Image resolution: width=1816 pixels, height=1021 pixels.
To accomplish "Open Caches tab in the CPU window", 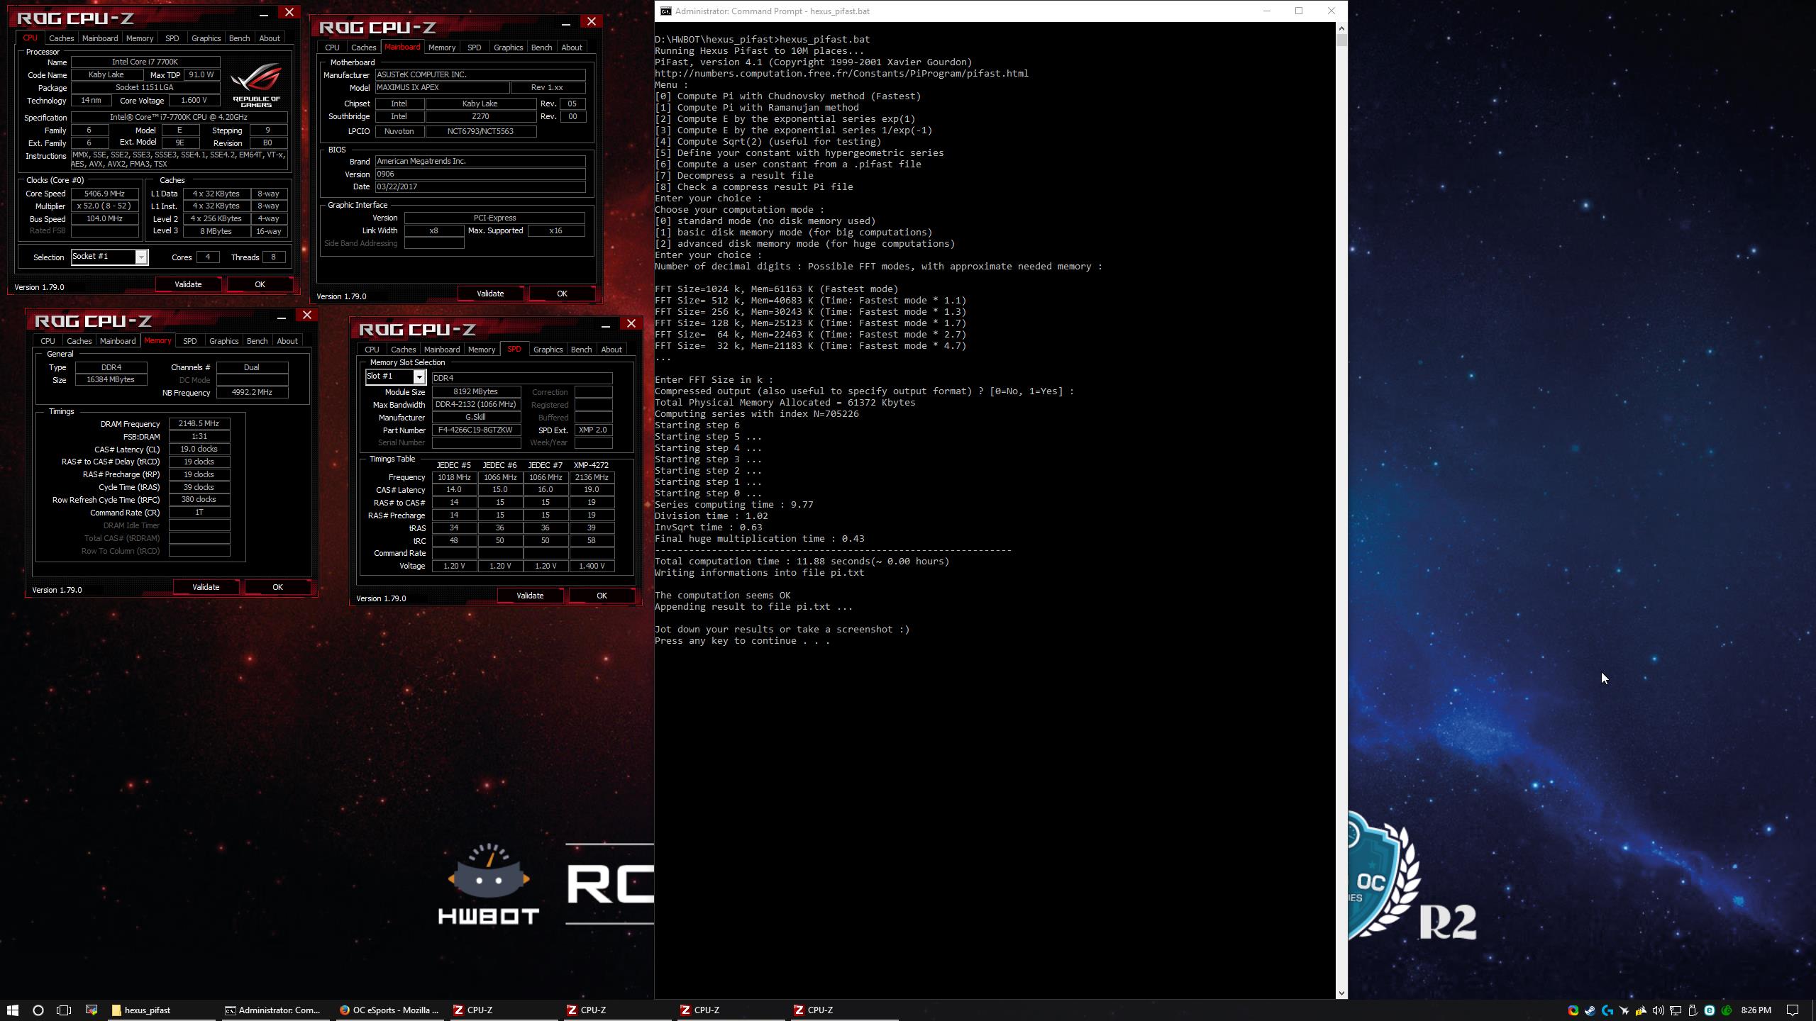I will click(x=61, y=38).
